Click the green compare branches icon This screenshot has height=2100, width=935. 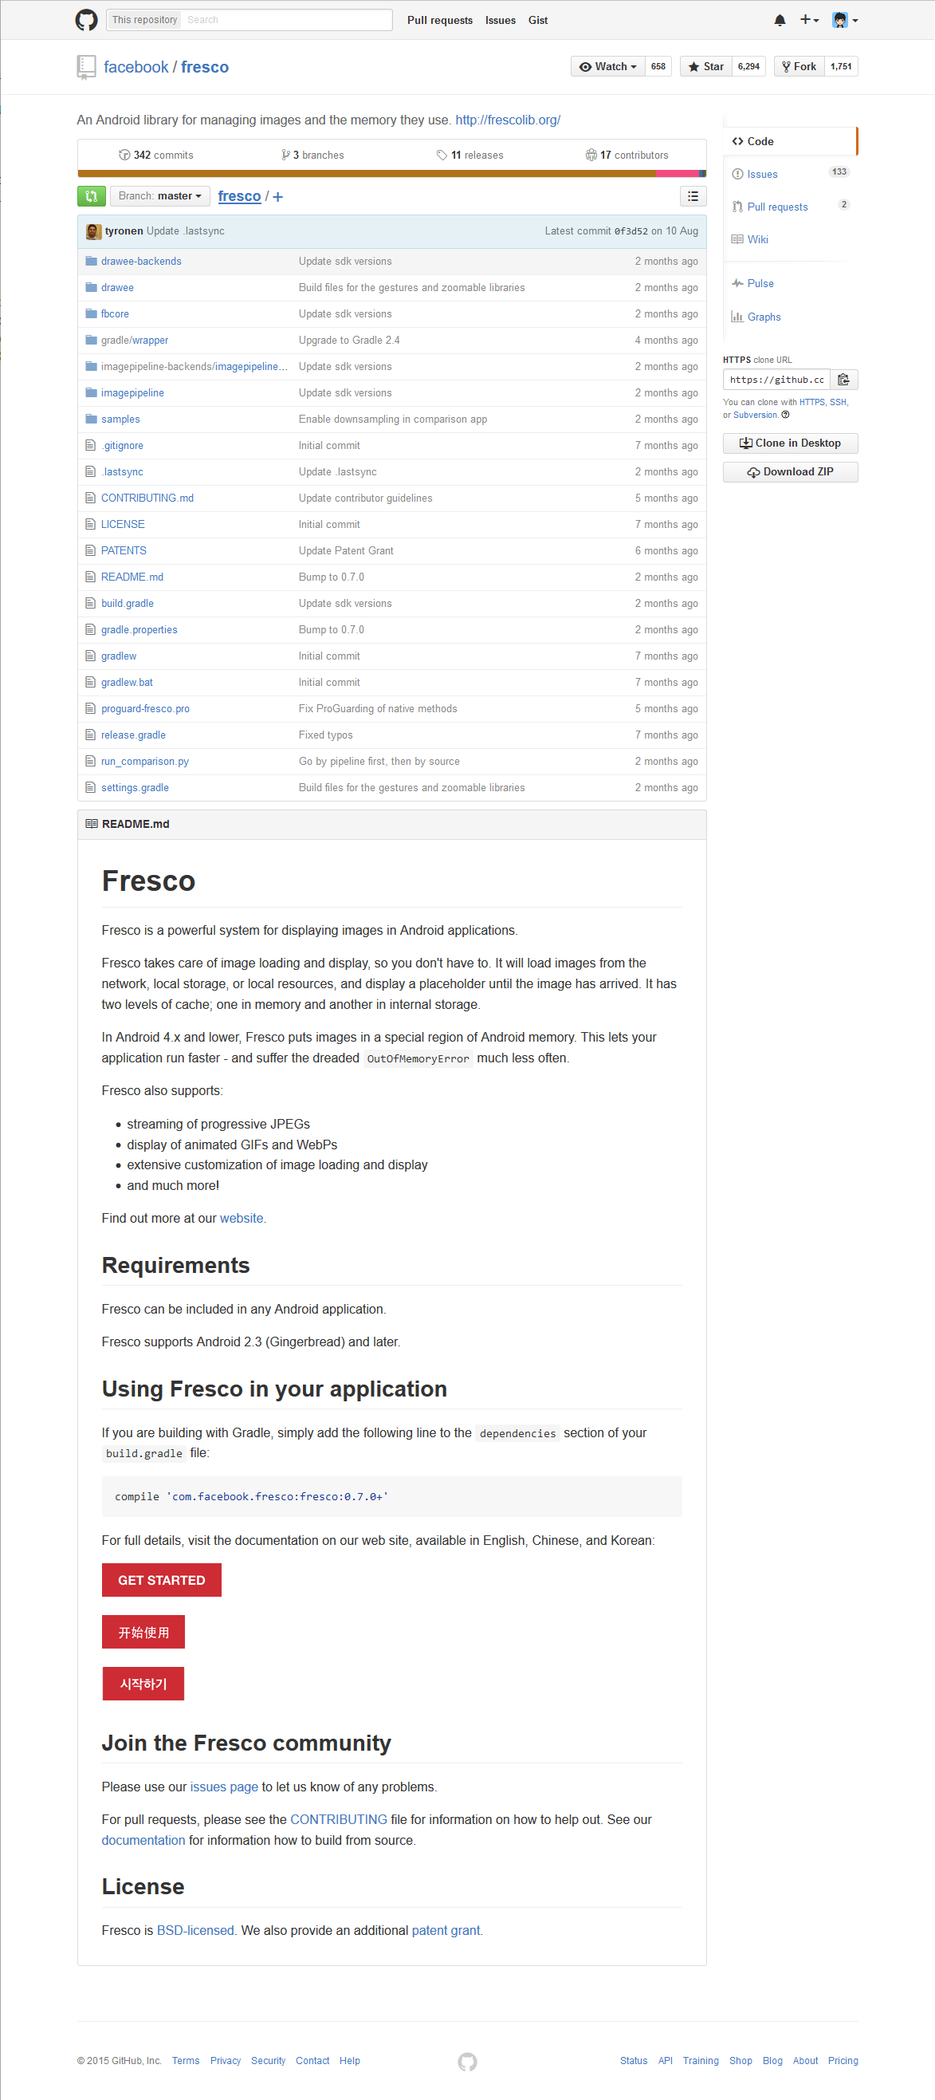pyautogui.click(x=91, y=195)
